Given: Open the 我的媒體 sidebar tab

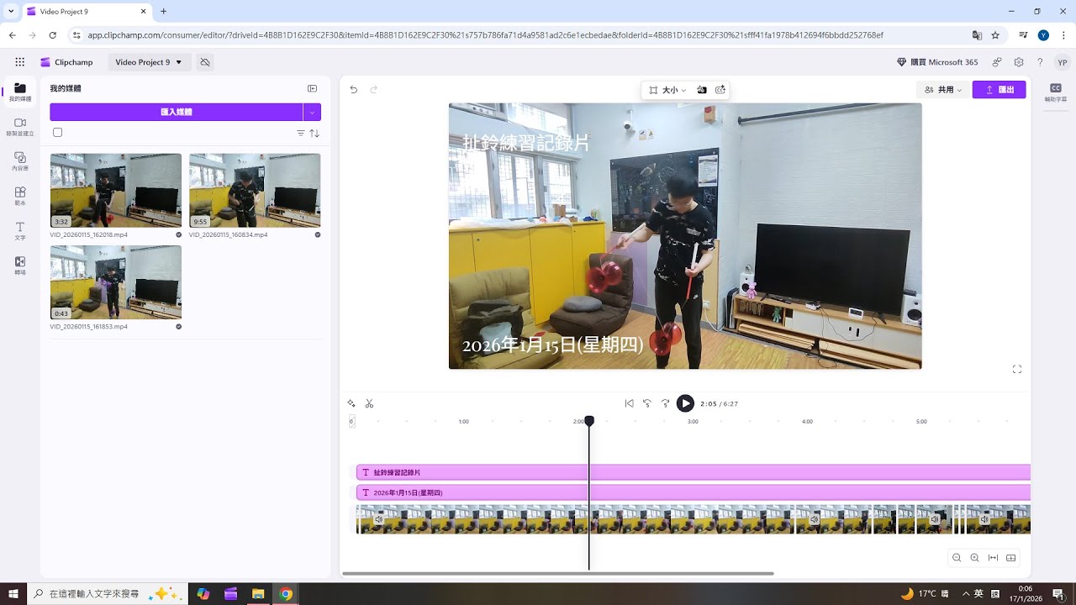Looking at the screenshot, I should (x=20, y=92).
